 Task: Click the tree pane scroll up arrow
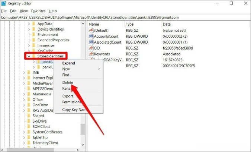click(83, 24)
